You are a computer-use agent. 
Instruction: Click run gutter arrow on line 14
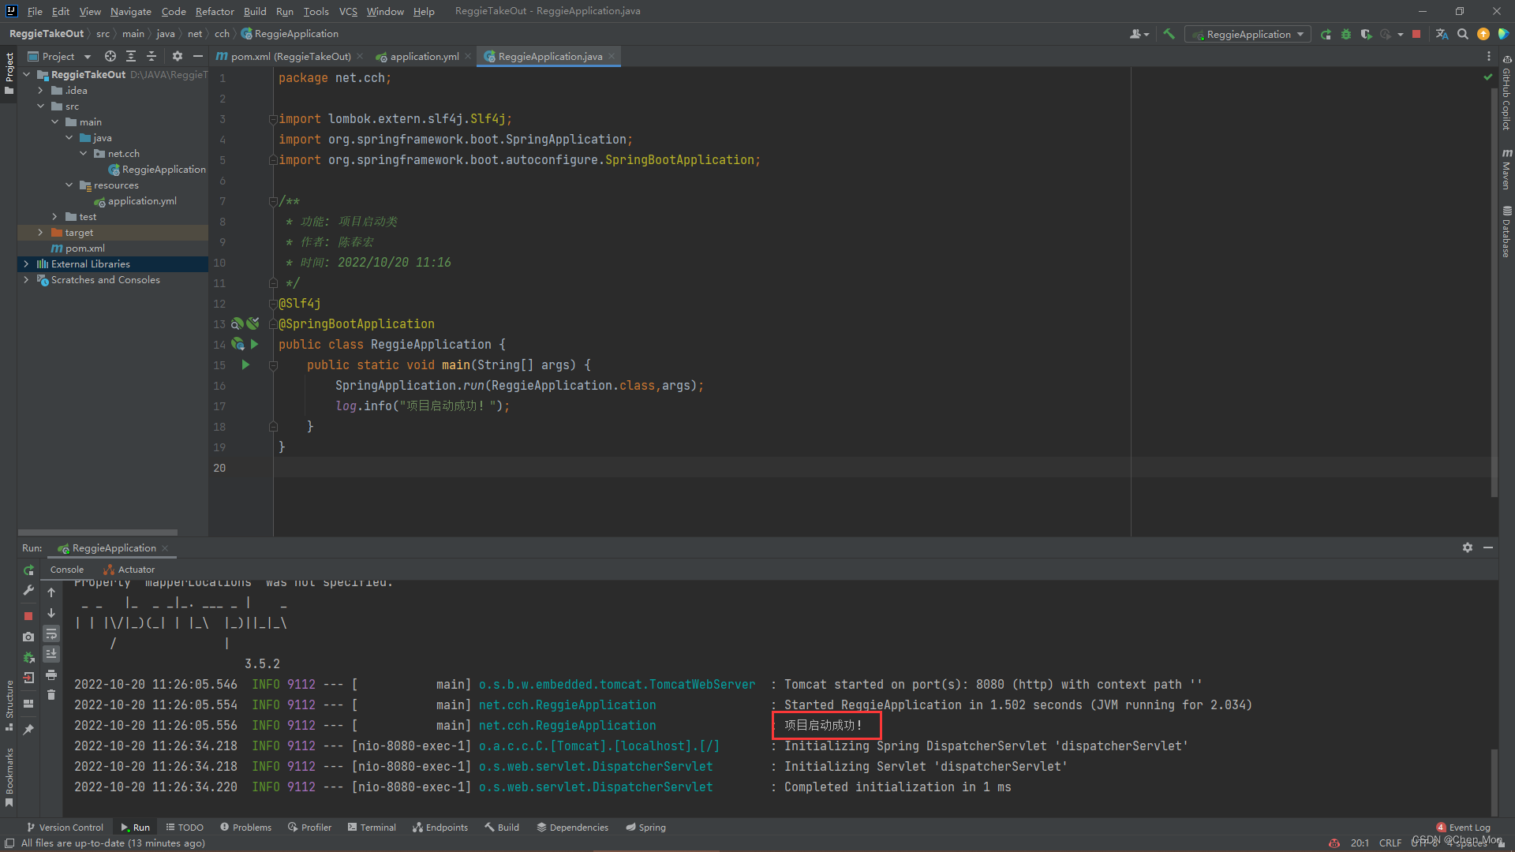point(254,344)
